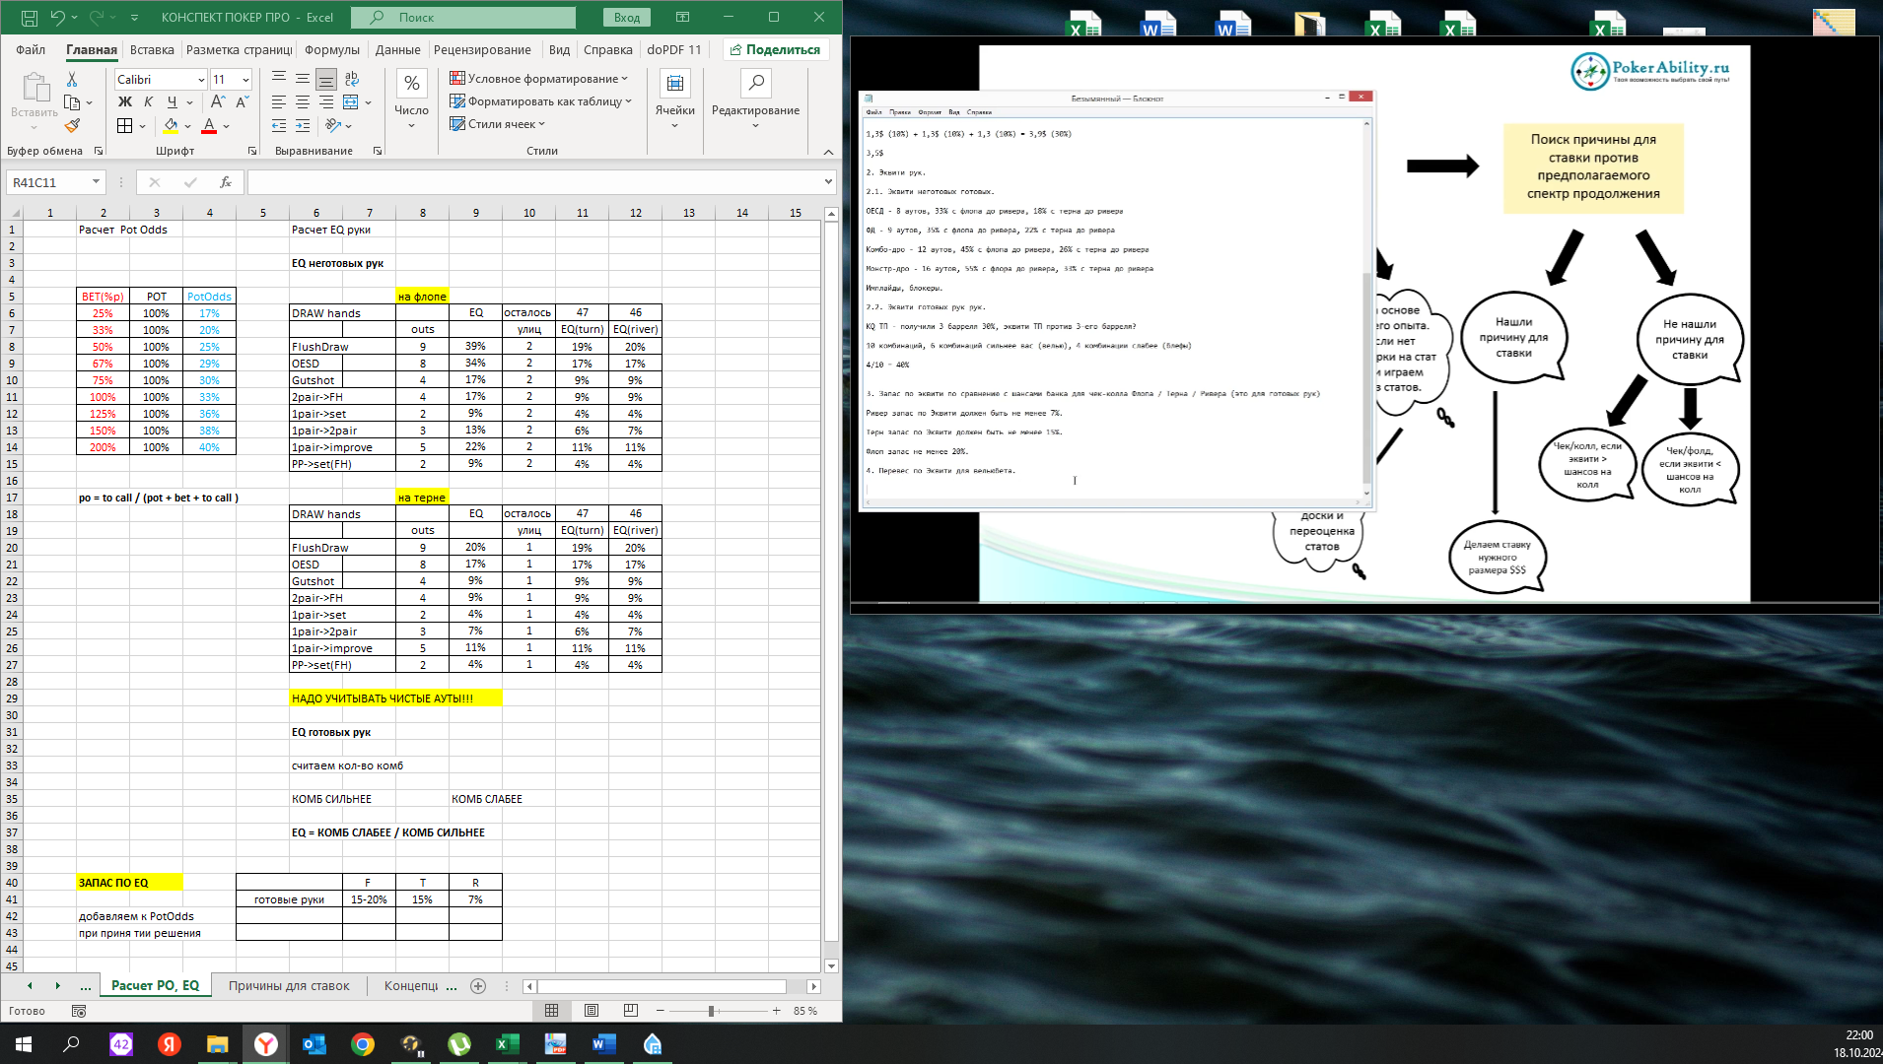The image size is (1883, 1064).
Task: Open Справка menu in Notepad window
Action: (979, 112)
